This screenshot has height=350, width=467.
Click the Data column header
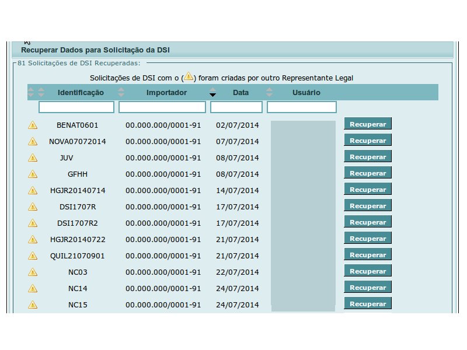241,93
